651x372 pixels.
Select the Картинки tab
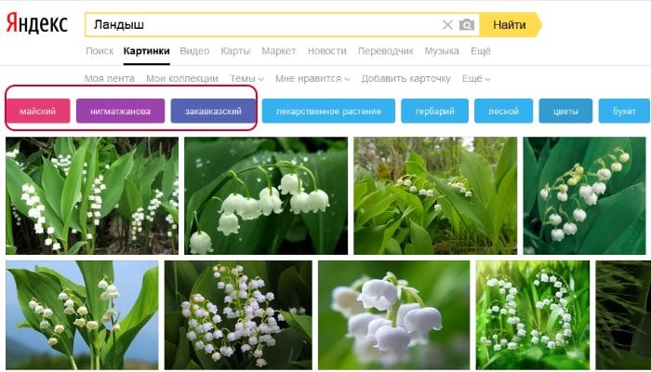coord(147,51)
